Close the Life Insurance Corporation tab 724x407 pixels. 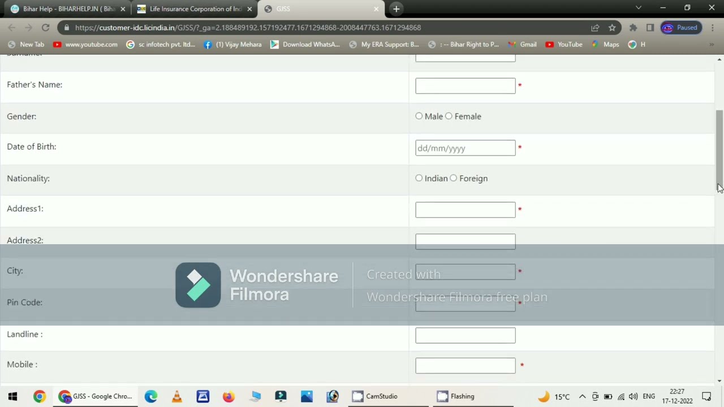pos(249,9)
